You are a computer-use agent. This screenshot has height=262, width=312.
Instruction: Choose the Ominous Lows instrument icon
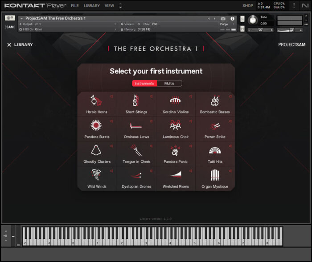135,126
